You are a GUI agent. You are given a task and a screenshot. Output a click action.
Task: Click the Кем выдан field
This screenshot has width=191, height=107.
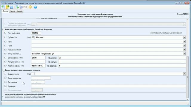point(109,86)
